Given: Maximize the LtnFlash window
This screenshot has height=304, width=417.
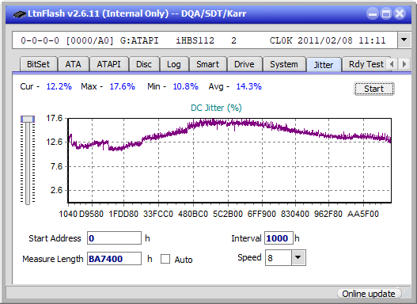Looking at the screenshot, I should (x=386, y=13).
